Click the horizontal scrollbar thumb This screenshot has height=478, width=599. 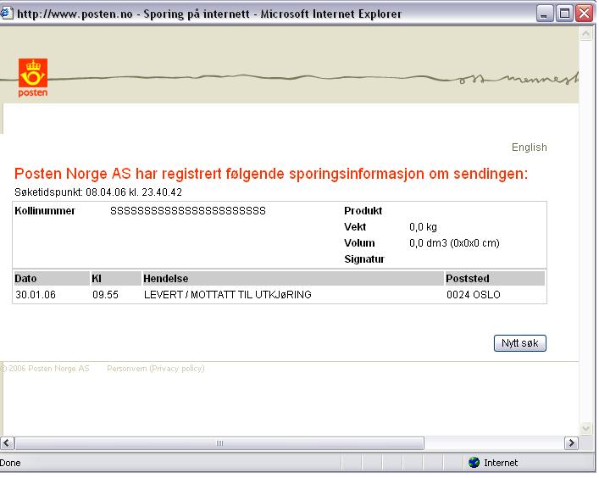pos(219,443)
